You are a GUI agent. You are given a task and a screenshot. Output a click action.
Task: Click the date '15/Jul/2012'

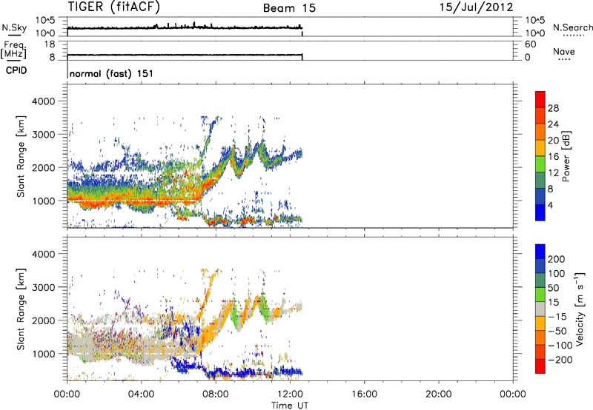[476, 7]
